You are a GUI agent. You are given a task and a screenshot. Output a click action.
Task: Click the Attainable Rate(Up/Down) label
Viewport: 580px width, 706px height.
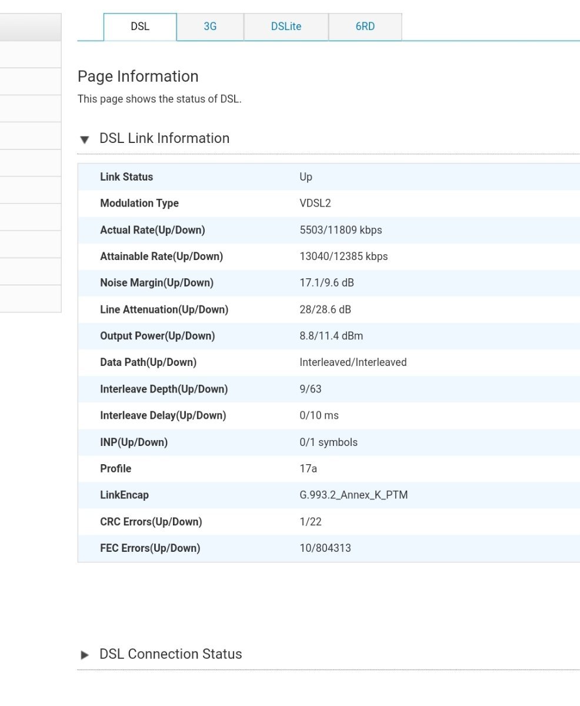click(x=161, y=257)
